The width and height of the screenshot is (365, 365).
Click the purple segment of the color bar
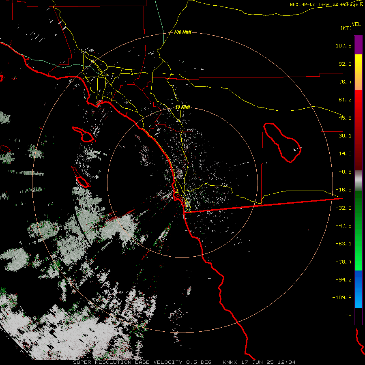point(358,45)
